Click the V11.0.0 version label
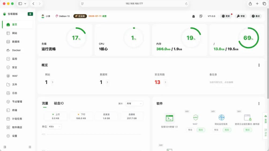 click(211, 16)
